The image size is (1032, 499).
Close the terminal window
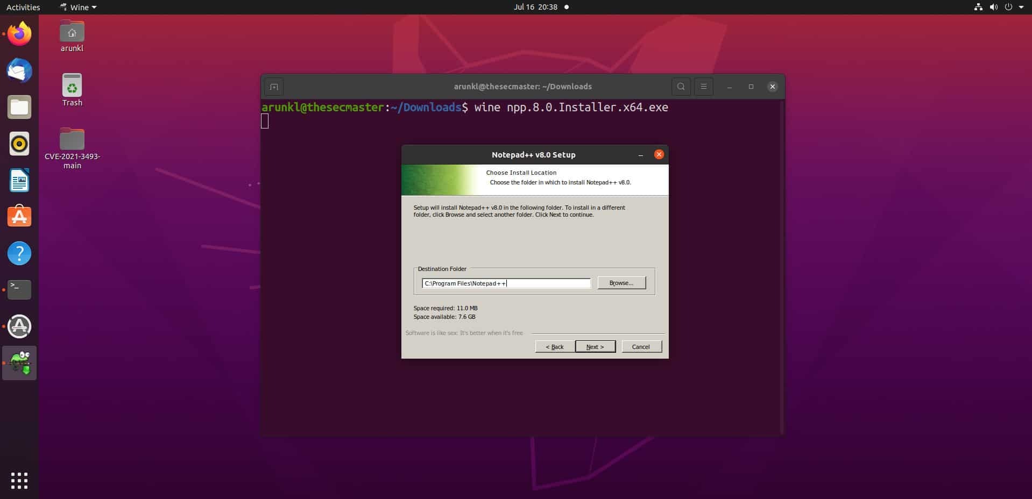pyautogui.click(x=772, y=87)
